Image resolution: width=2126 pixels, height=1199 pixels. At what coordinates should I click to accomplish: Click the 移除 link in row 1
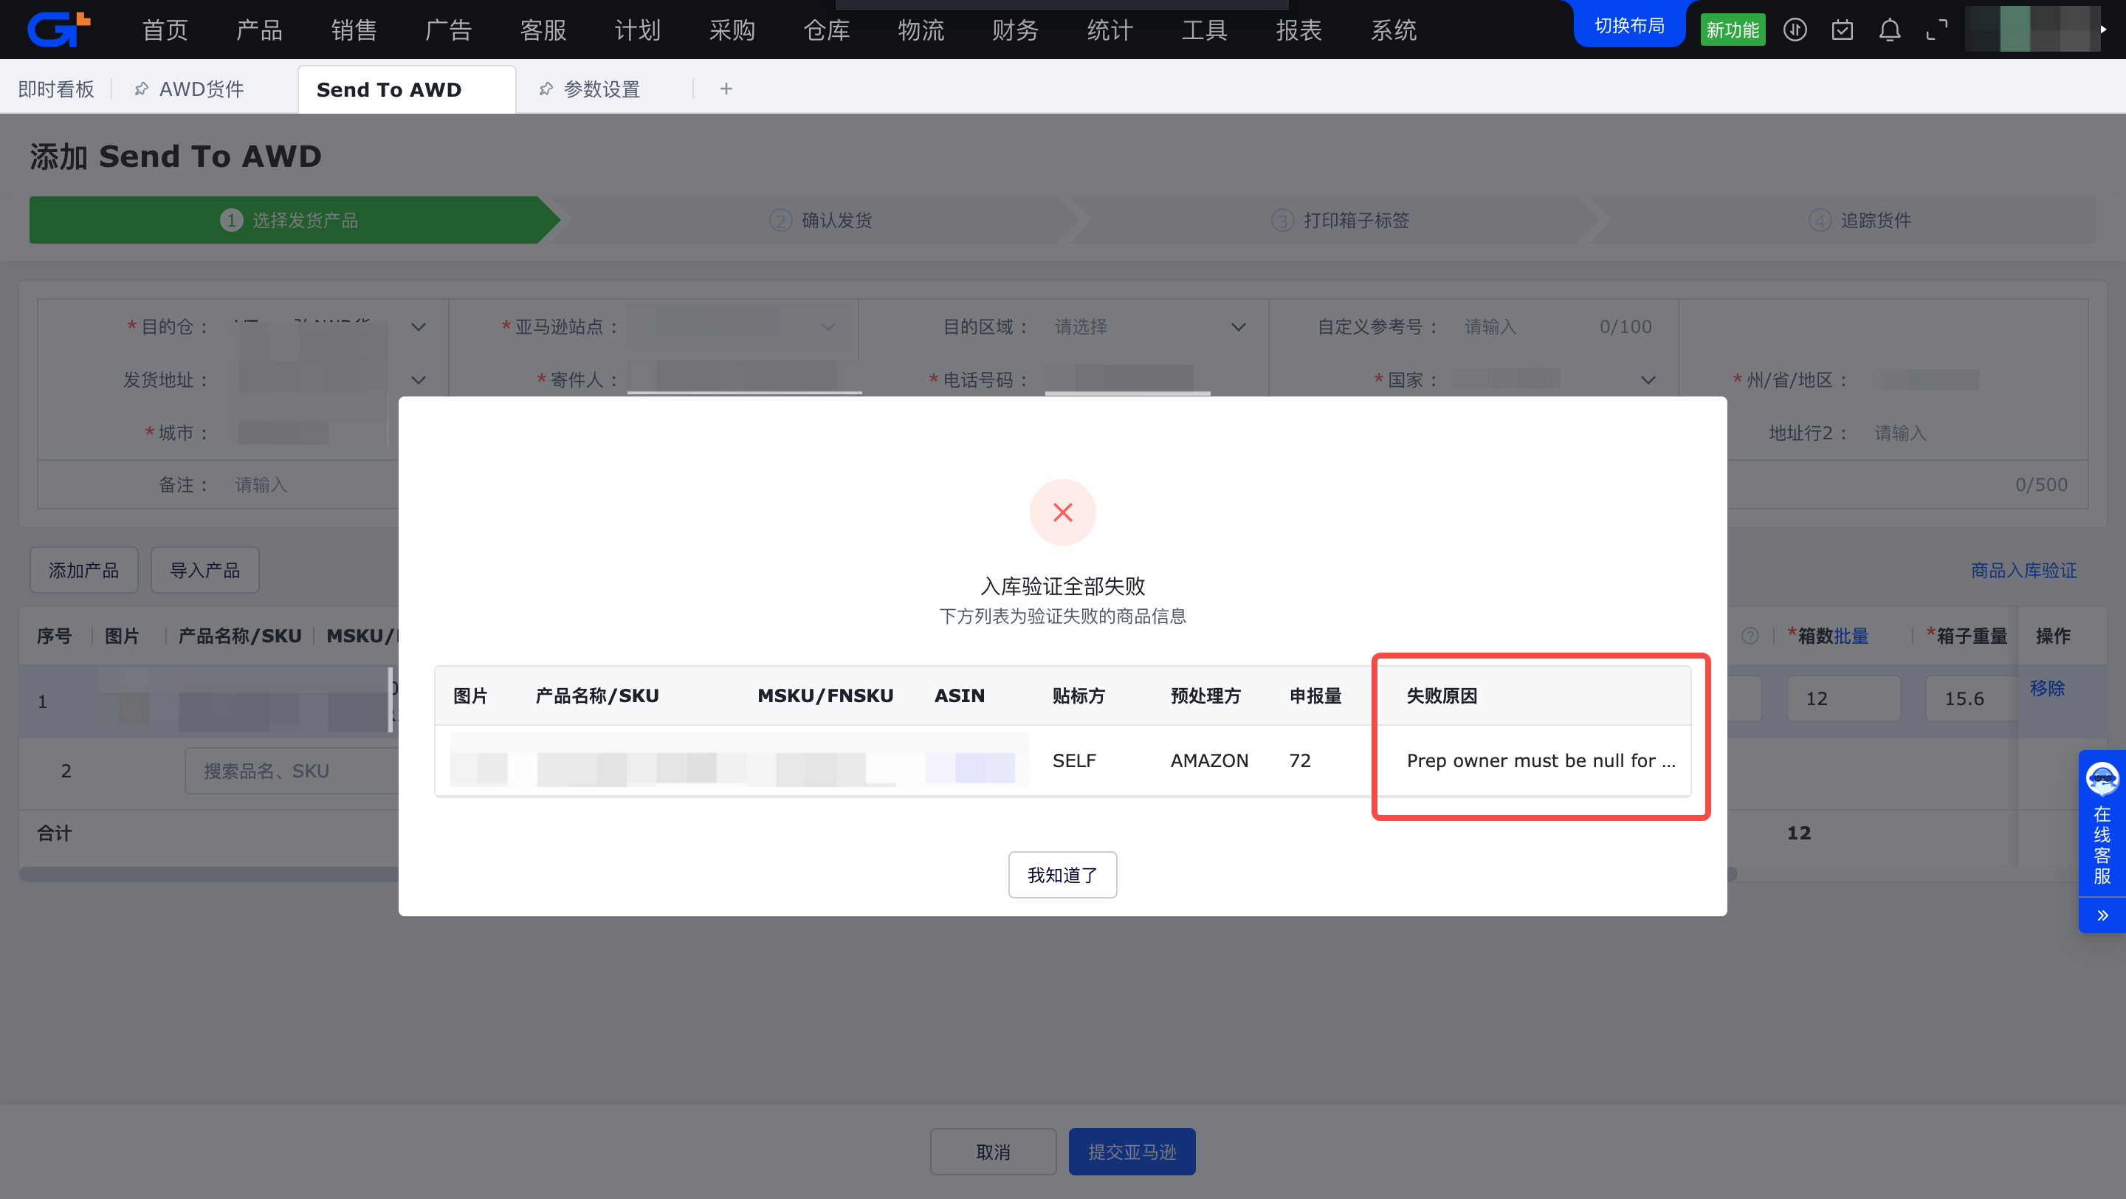pyautogui.click(x=2048, y=687)
